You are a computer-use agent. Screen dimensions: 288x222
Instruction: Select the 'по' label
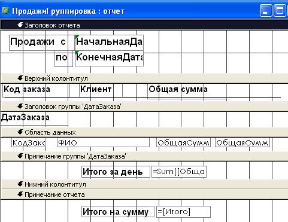point(63,59)
